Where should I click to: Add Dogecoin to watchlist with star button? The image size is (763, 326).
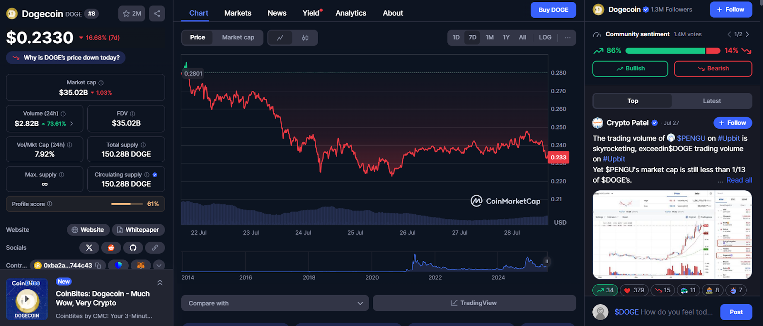click(132, 13)
